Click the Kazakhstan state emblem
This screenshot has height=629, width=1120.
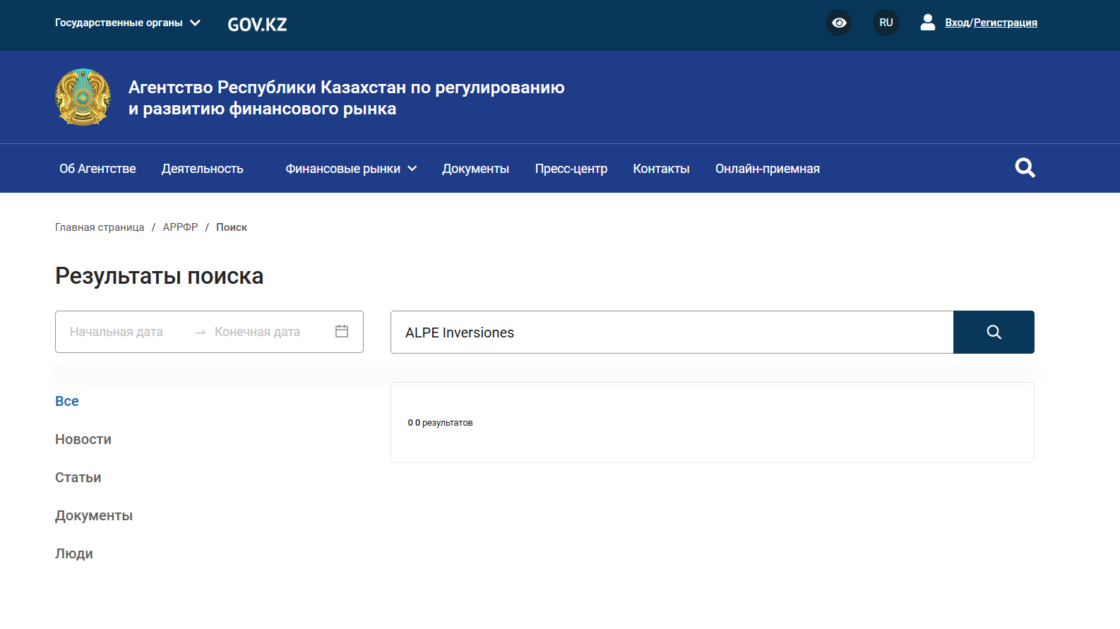click(83, 97)
